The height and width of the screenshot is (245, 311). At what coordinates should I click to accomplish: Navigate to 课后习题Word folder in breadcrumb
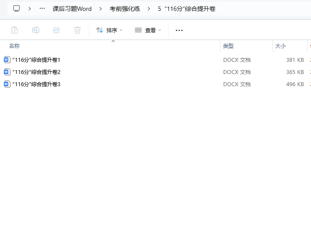[72, 9]
